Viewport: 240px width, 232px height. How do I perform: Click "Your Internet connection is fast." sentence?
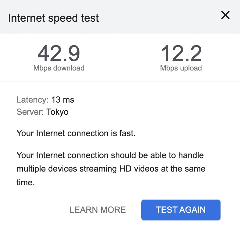76,133
